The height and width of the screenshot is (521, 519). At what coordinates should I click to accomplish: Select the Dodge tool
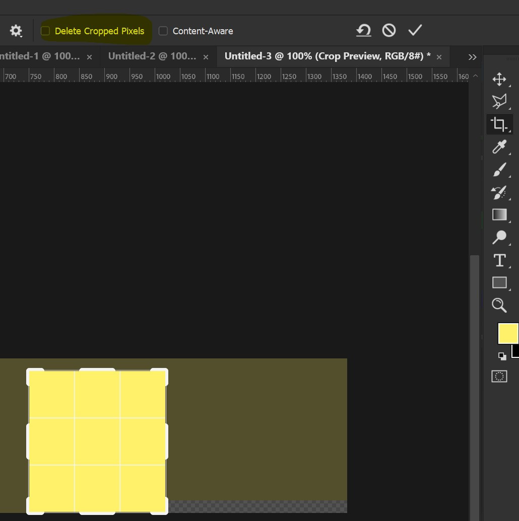(x=499, y=237)
